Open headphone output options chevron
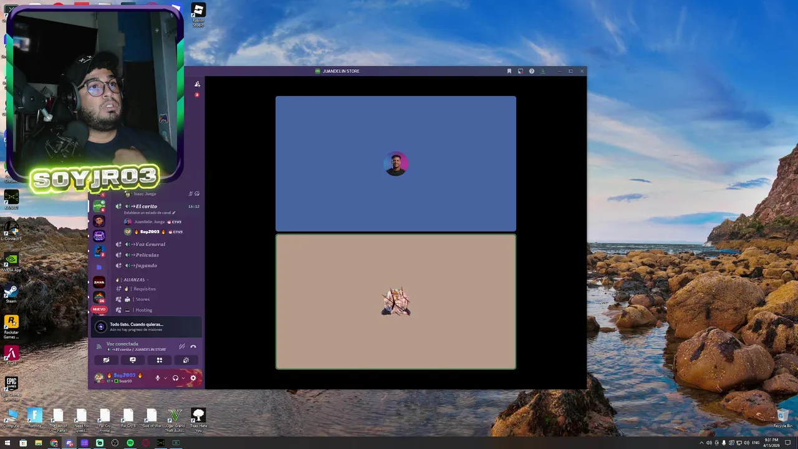 click(183, 378)
